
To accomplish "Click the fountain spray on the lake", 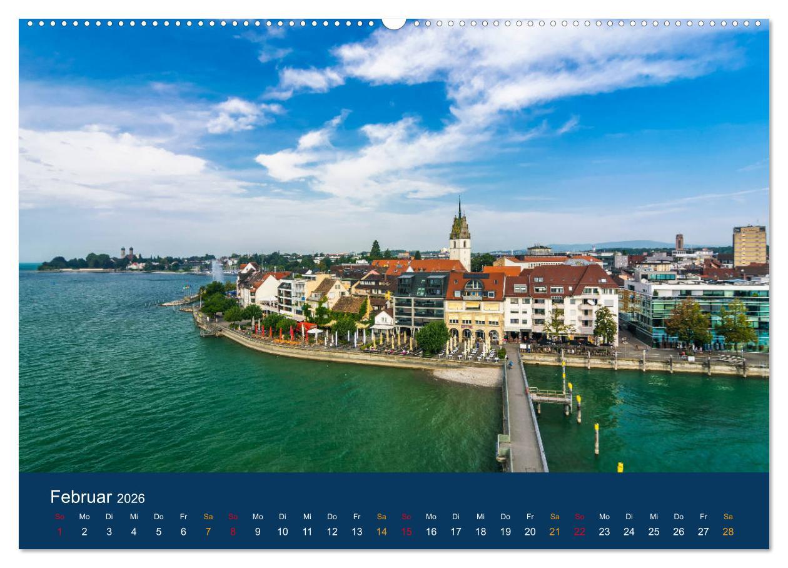I will click(218, 270).
